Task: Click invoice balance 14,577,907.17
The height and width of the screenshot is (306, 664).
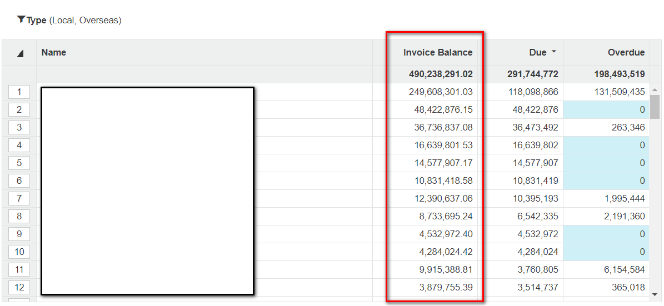Action: (x=443, y=163)
